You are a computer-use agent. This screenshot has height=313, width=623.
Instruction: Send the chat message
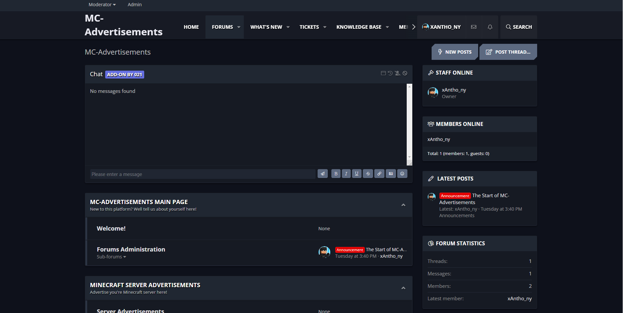coord(322,174)
